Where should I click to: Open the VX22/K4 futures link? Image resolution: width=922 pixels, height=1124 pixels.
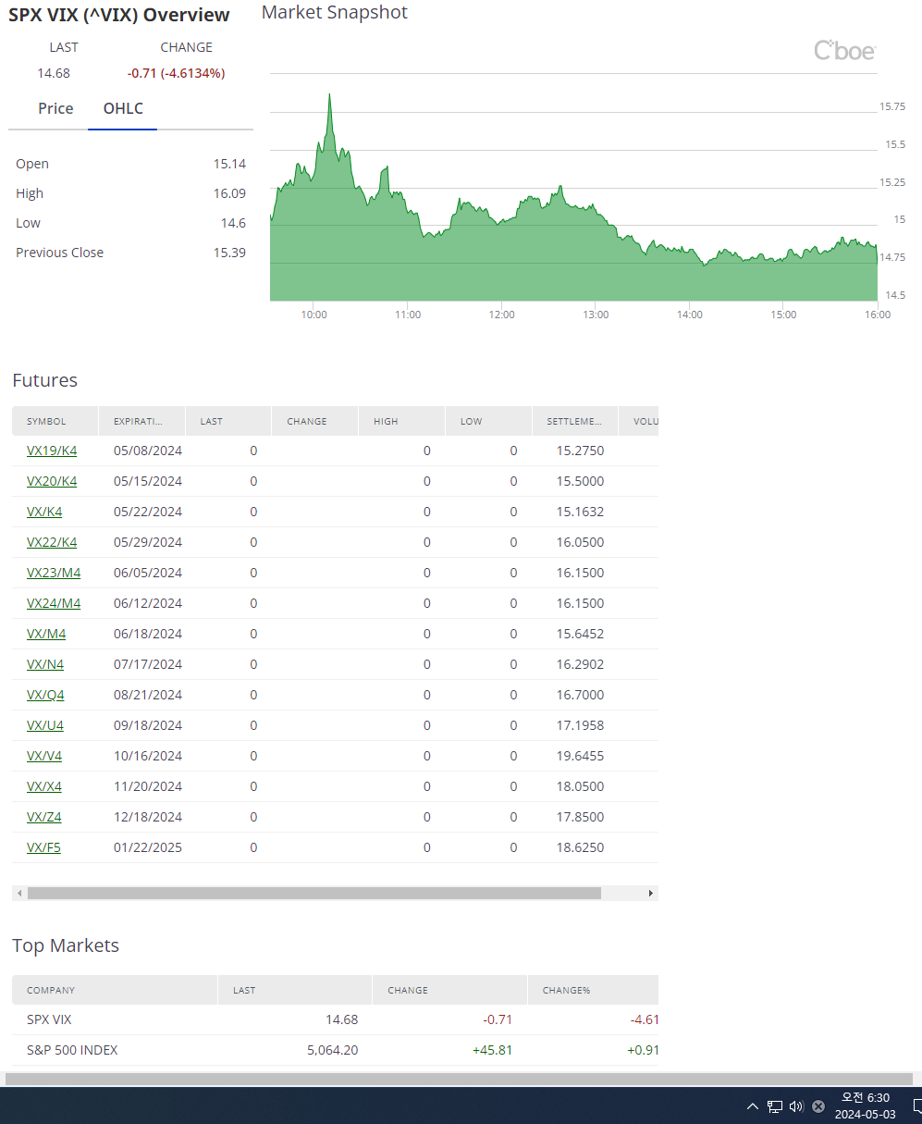coord(52,542)
